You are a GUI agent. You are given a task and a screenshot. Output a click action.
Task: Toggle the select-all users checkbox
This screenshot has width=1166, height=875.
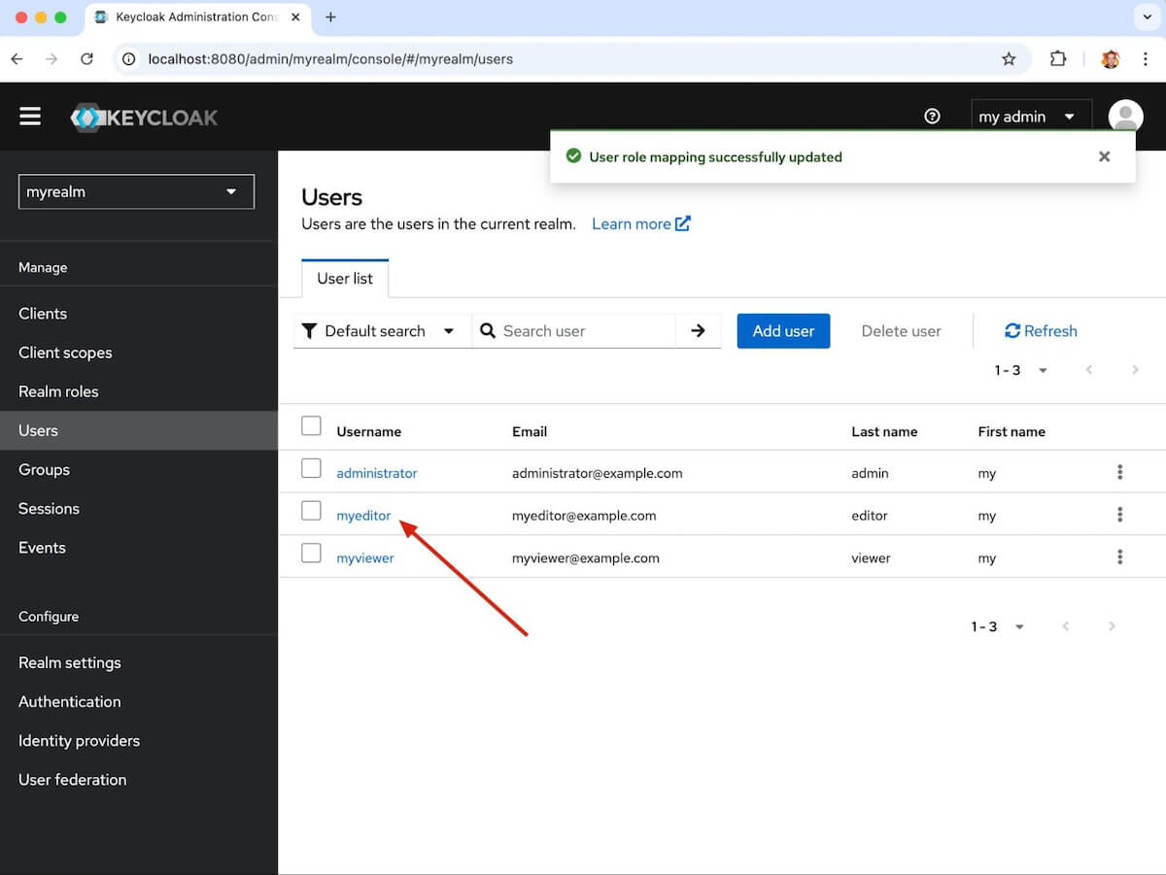pos(311,426)
